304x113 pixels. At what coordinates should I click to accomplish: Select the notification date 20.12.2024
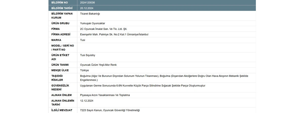(87, 8)
